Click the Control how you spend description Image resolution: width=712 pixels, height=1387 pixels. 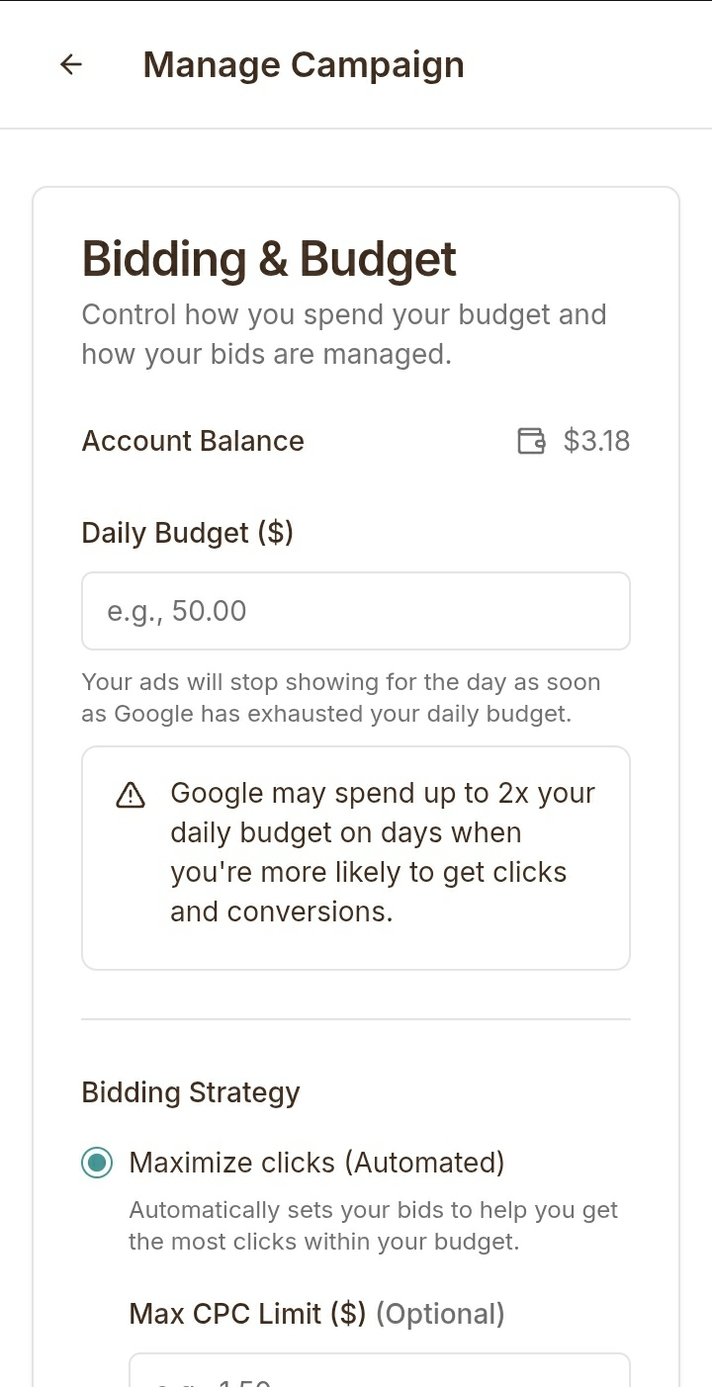(343, 334)
